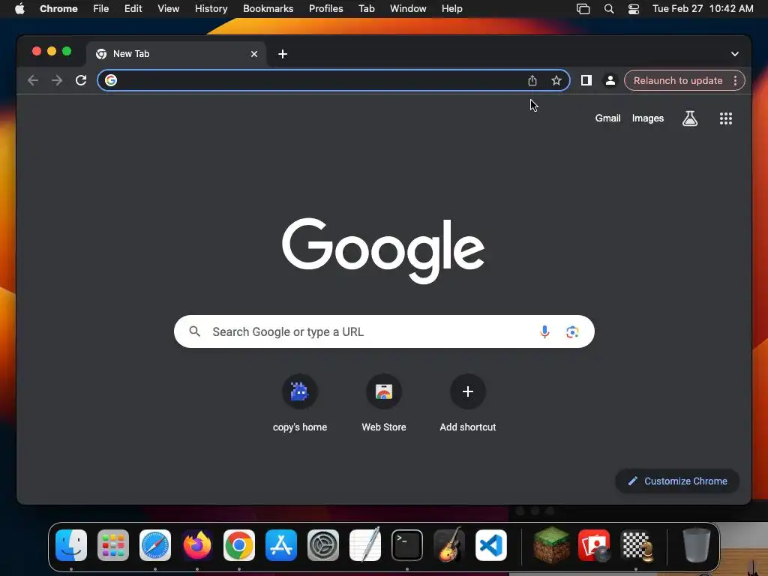
Task: Open the Profiles menu
Action: click(x=325, y=9)
